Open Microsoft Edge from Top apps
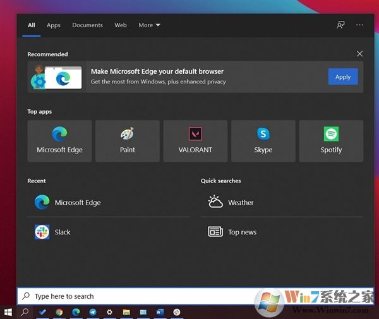 click(x=59, y=141)
